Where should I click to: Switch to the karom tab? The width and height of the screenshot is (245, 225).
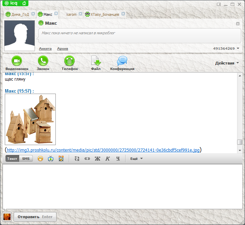tap(72, 14)
